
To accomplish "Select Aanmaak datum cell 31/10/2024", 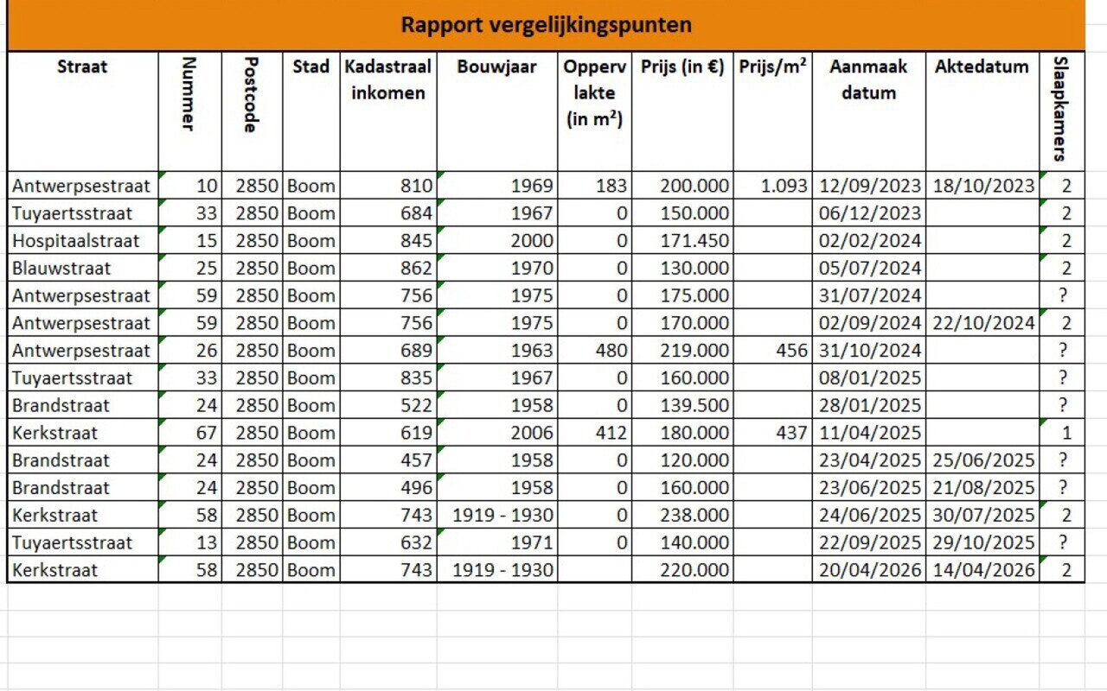I will (x=869, y=351).
